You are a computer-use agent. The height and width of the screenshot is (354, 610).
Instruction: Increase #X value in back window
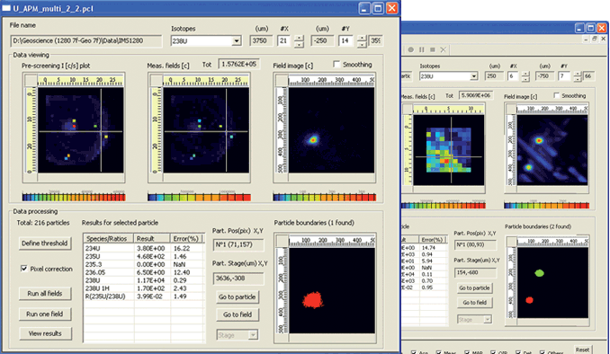[525, 74]
